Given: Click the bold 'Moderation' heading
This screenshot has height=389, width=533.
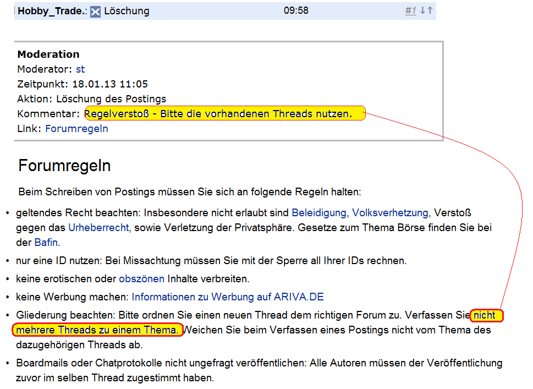Looking at the screenshot, I should [x=48, y=54].
